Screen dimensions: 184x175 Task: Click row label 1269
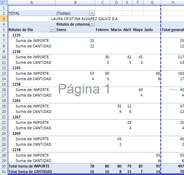(x=16, y=133)
